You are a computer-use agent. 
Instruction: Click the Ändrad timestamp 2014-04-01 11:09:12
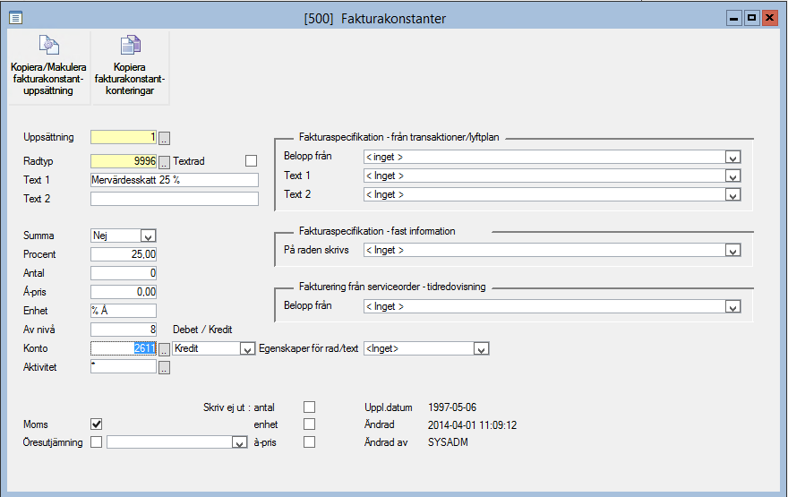473,425
